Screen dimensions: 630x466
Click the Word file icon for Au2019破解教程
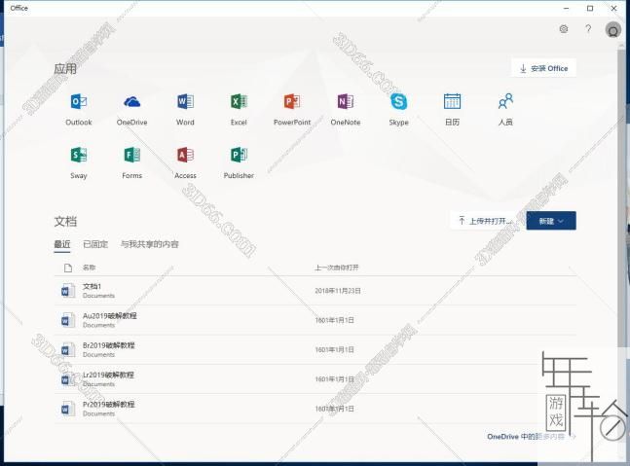(67, 320)
